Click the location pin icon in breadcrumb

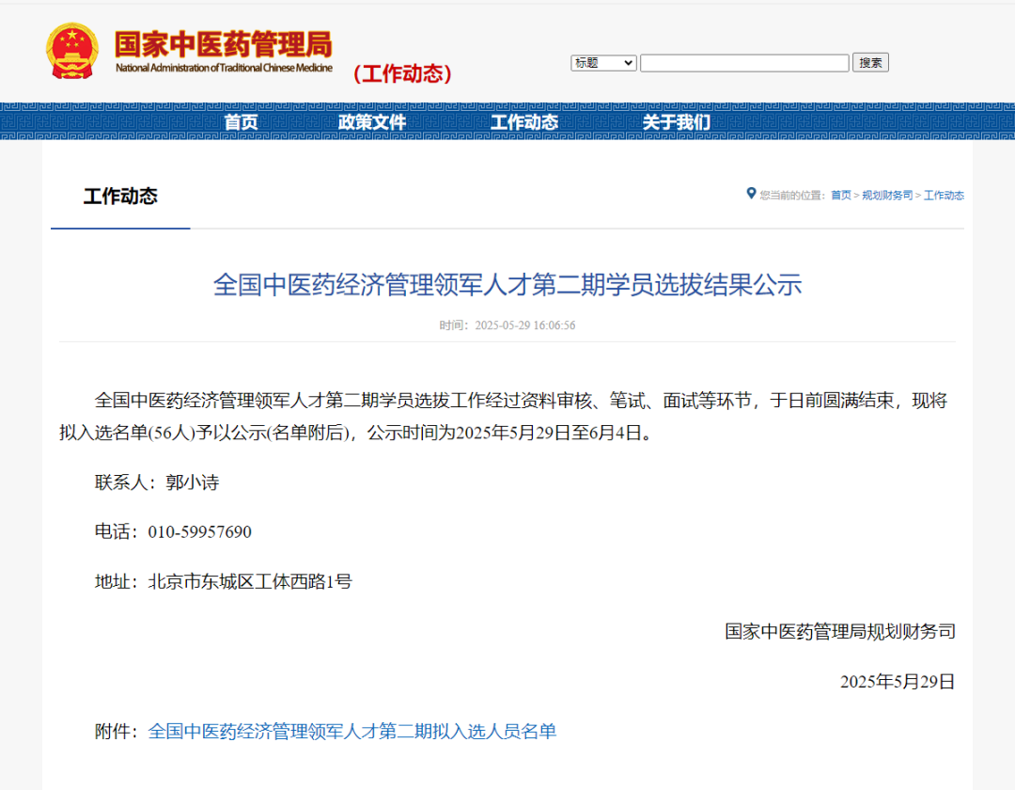[751, 194]
